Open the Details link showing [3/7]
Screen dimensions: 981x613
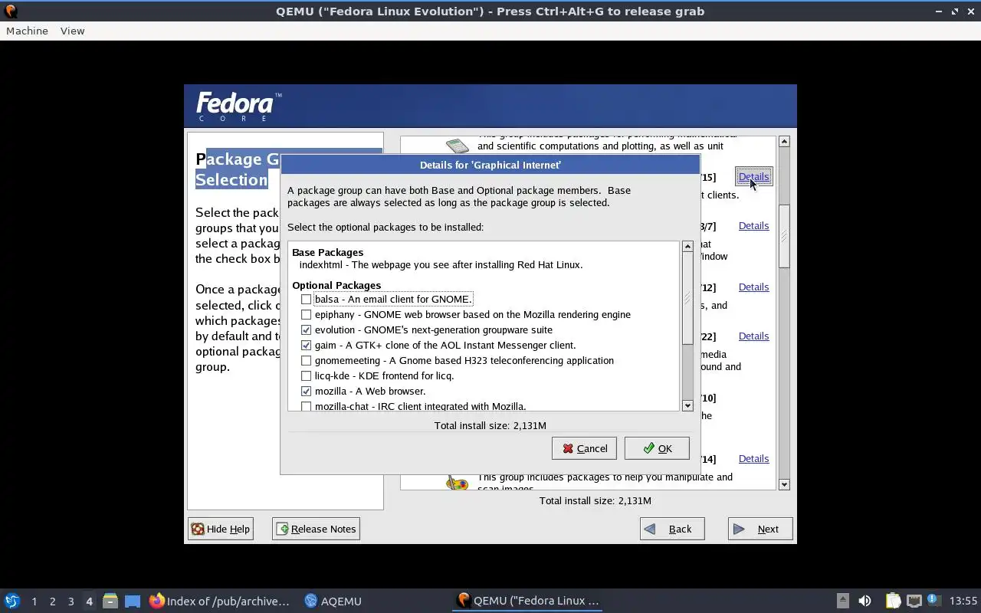click(x=753, y=225)
